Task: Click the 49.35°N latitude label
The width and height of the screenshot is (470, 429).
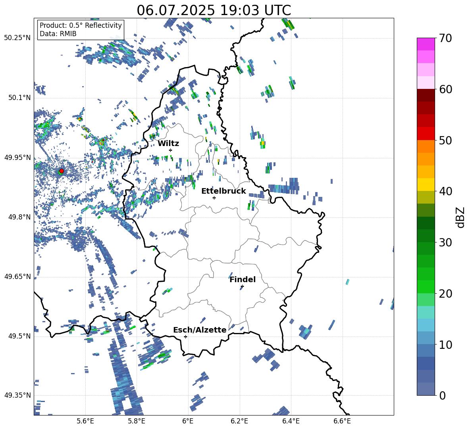Action: click(x=17, y=395)
